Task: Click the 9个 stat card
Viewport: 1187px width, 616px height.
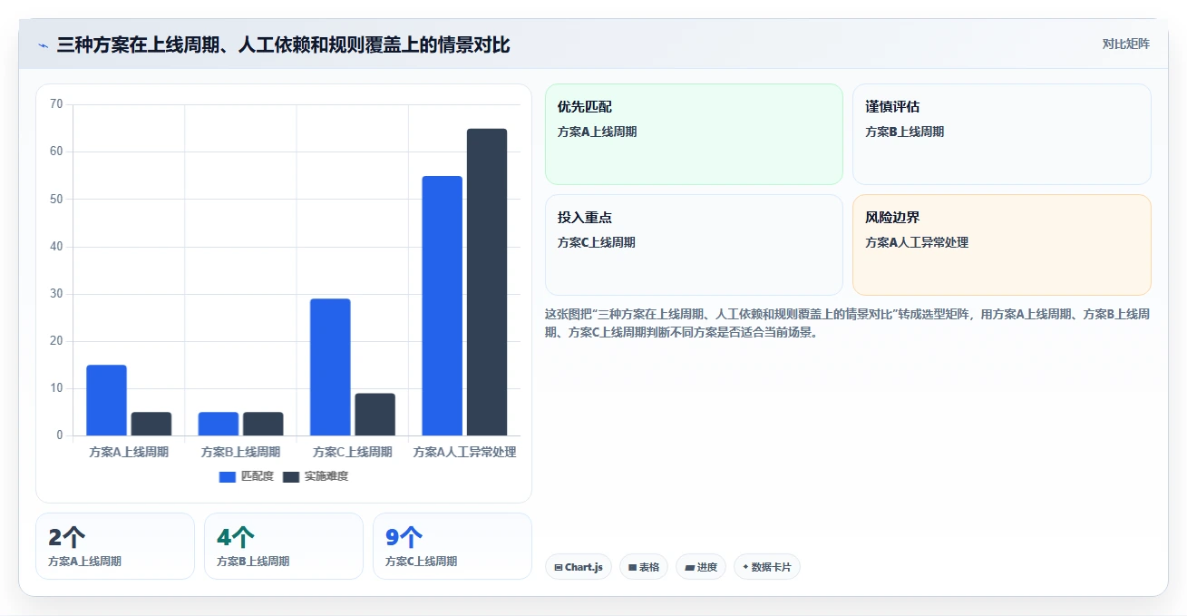Action: pyautogui.click(x=452, y=546)
